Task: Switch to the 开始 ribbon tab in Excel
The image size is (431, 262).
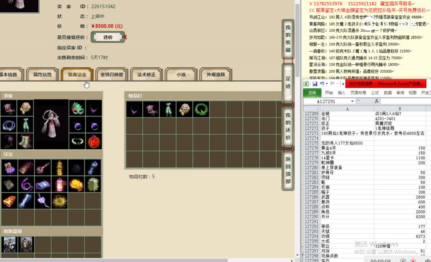Action: coord(329,93)
